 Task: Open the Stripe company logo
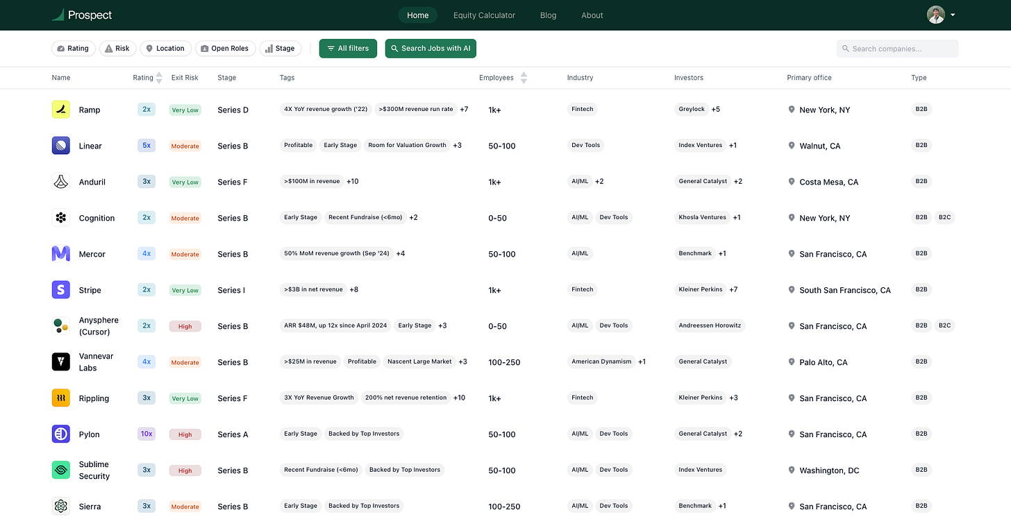[x=61, y=290]
